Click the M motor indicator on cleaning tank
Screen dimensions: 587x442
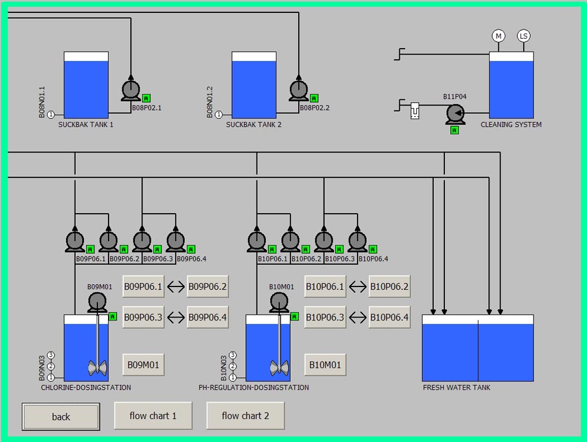coord(498,36)
